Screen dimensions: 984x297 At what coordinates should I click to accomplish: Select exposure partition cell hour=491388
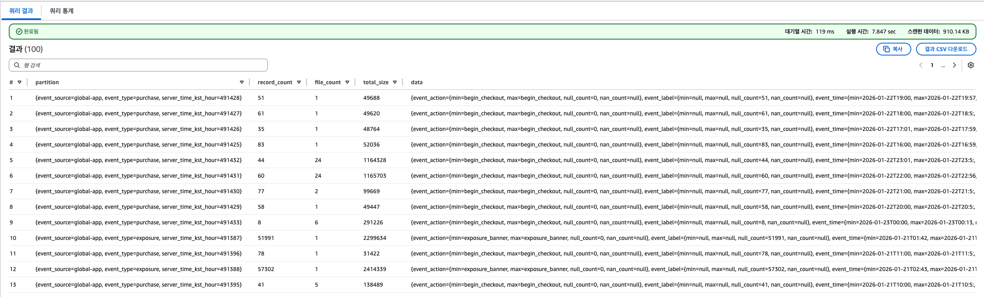(x=139, y=269)
